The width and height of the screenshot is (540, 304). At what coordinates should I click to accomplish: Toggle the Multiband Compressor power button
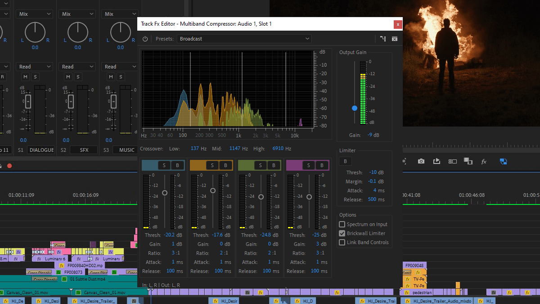pos(145,39)
